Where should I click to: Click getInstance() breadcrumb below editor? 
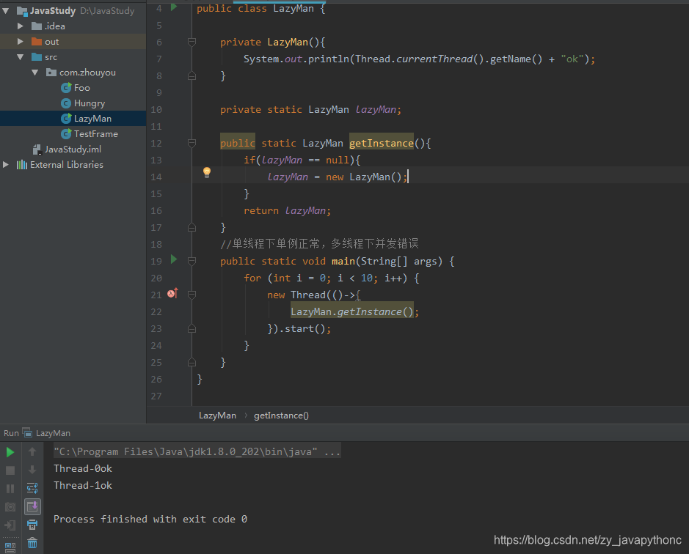(281, 415)
